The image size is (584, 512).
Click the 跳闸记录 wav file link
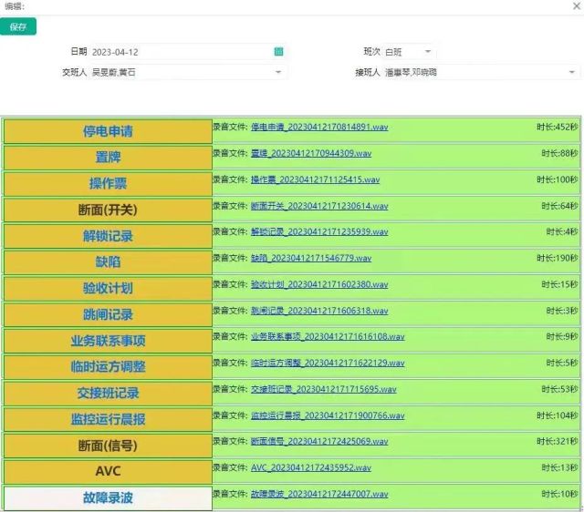(319, 311)
